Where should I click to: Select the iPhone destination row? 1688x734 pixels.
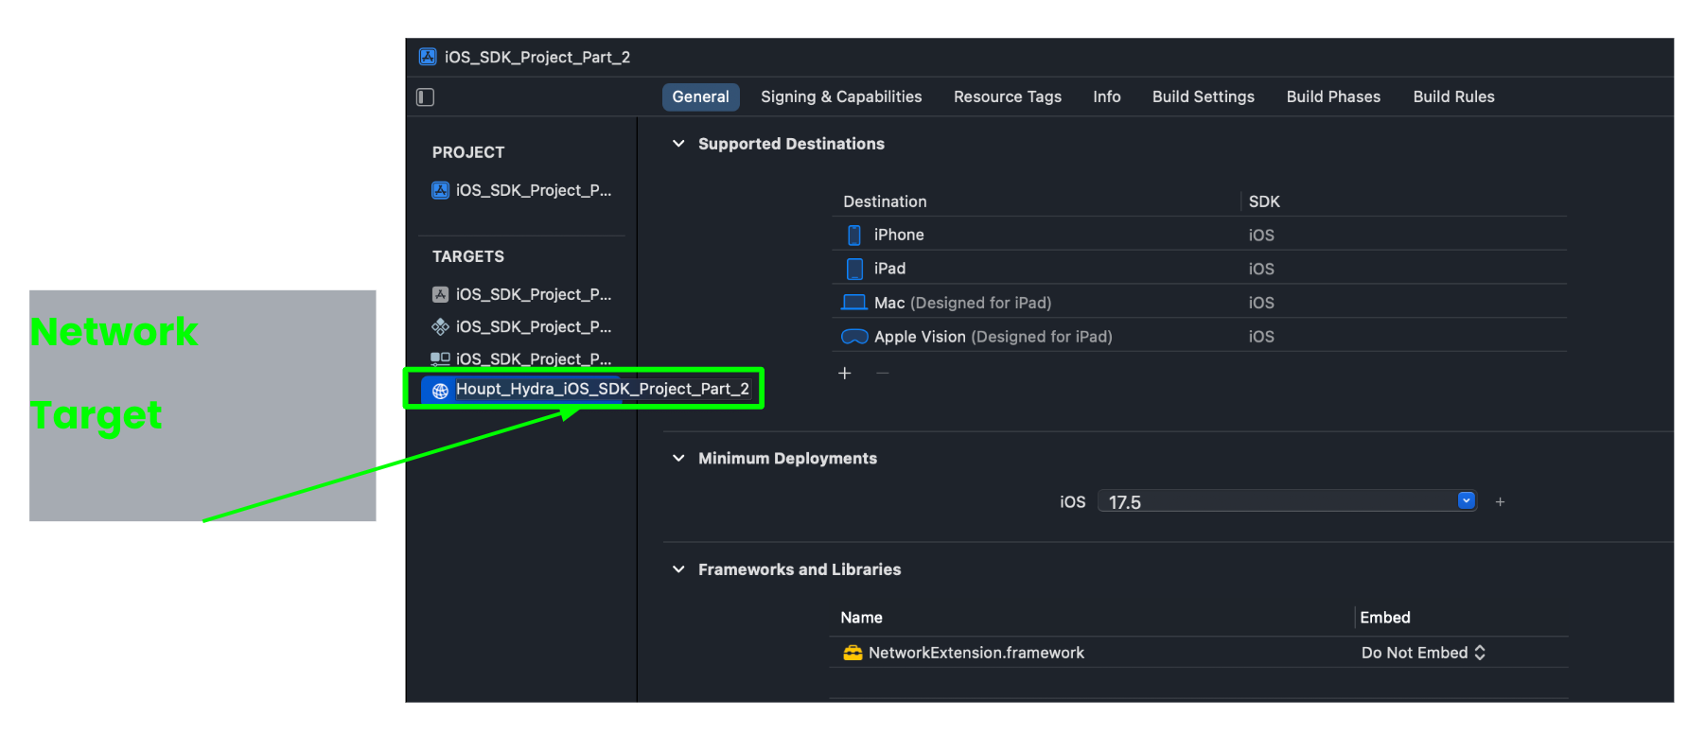[x=1199, y=235]
